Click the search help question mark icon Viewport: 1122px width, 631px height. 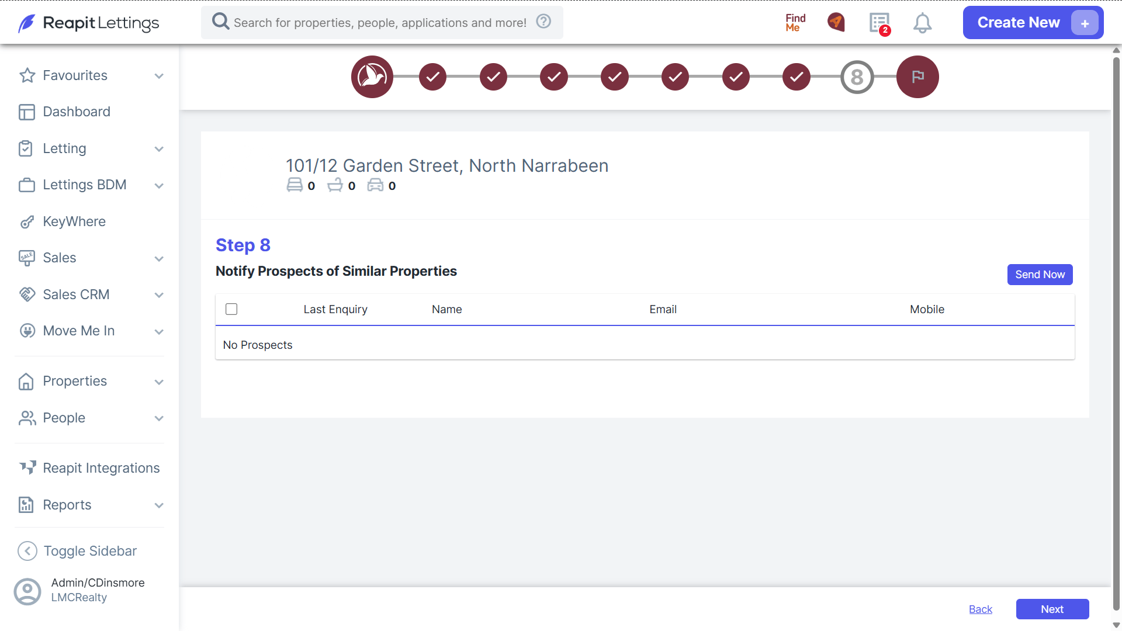coord(543,22)
